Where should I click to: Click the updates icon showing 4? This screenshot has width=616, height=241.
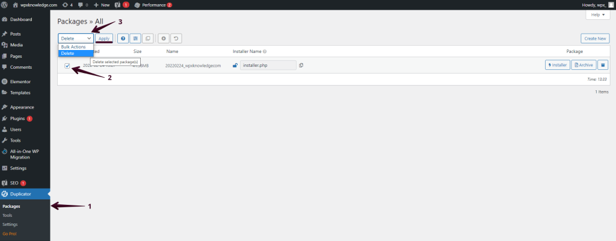coord(67,5)
